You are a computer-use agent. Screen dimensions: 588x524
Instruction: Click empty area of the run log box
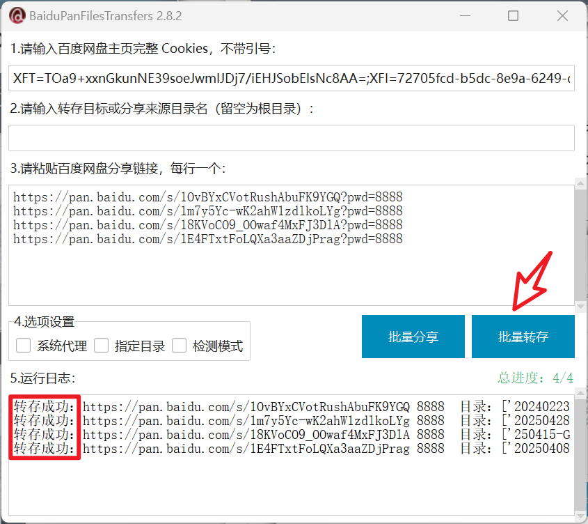(x=291, y=488)
